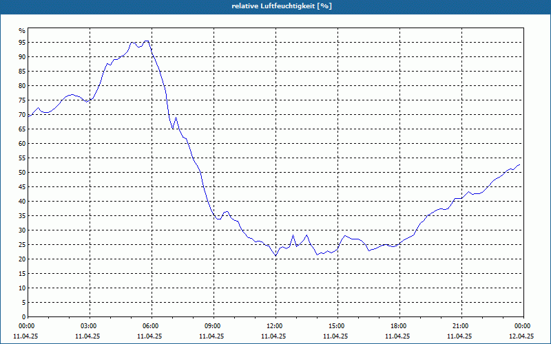Select the 11.04.25 date under 06:00
Screen dimensions: 551x344
(149, 336)
